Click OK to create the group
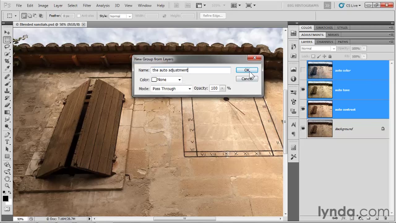 (x=247, y=70)
